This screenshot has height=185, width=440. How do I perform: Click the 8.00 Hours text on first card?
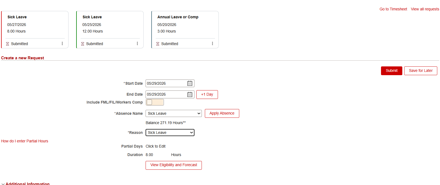click(16, 31)
